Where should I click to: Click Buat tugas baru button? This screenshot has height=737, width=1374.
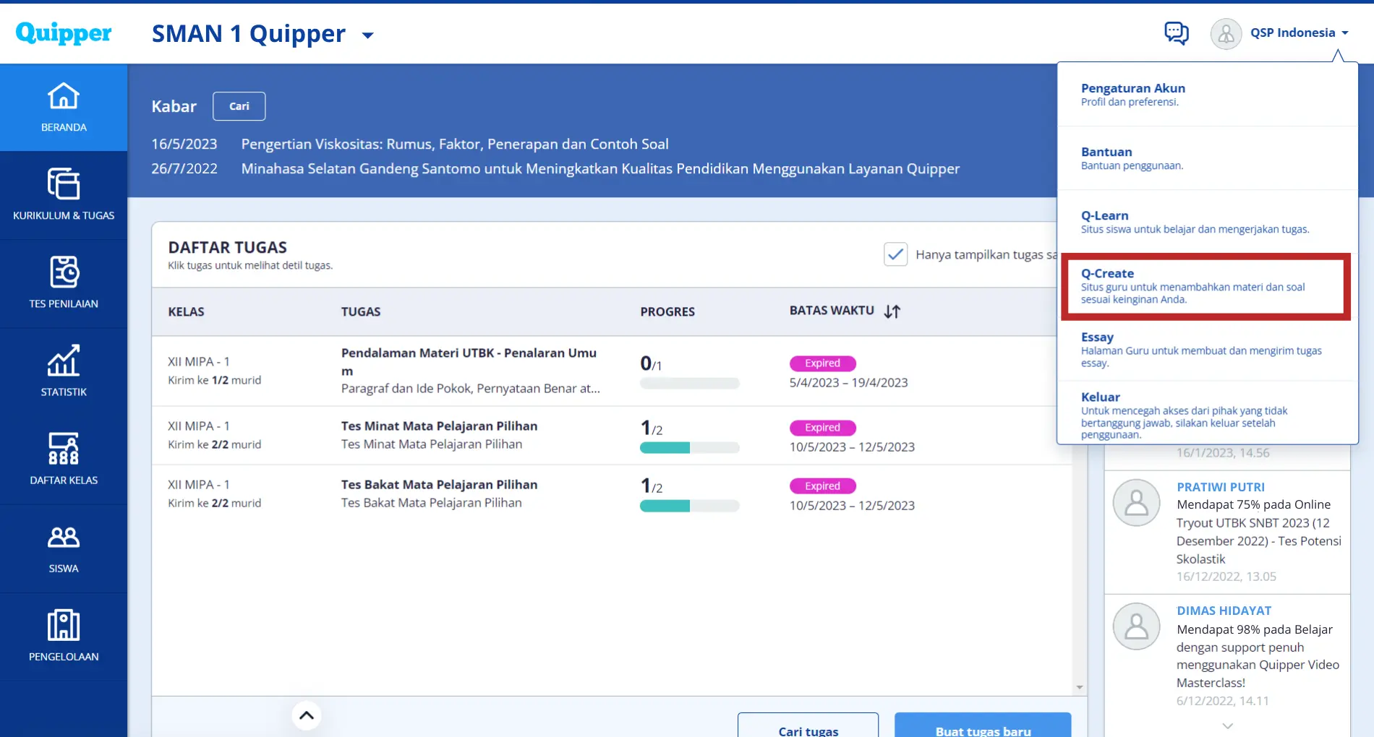983,726
